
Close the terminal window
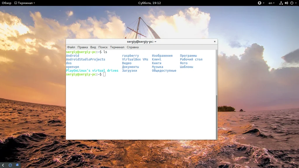[215, 42]
